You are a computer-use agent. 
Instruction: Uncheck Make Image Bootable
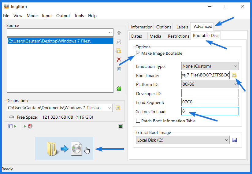coord(138,53)
